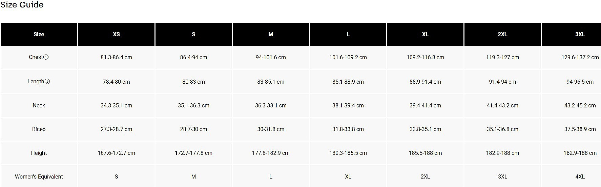Click the Women's Equivalent row label

point(39,176)
